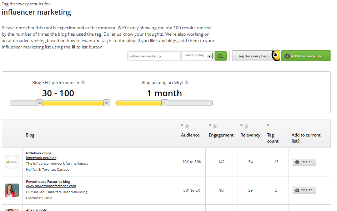Click the influencer marketing search field
Screen dimensions: 337x211
click(154, 56)
